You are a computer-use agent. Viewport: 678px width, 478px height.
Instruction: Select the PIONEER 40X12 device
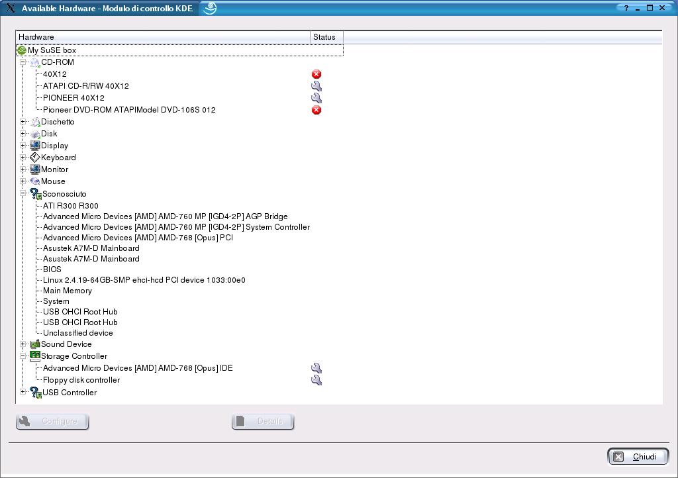[73, 98]
